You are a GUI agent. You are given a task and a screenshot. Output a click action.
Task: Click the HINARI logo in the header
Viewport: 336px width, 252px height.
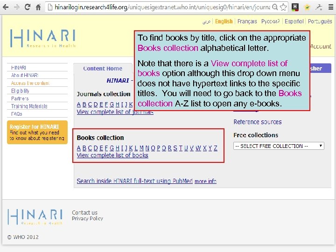coord(43,38)
